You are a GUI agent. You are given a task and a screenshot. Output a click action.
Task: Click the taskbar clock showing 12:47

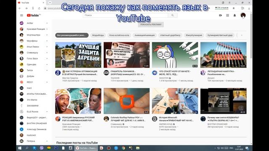point(239,148)
